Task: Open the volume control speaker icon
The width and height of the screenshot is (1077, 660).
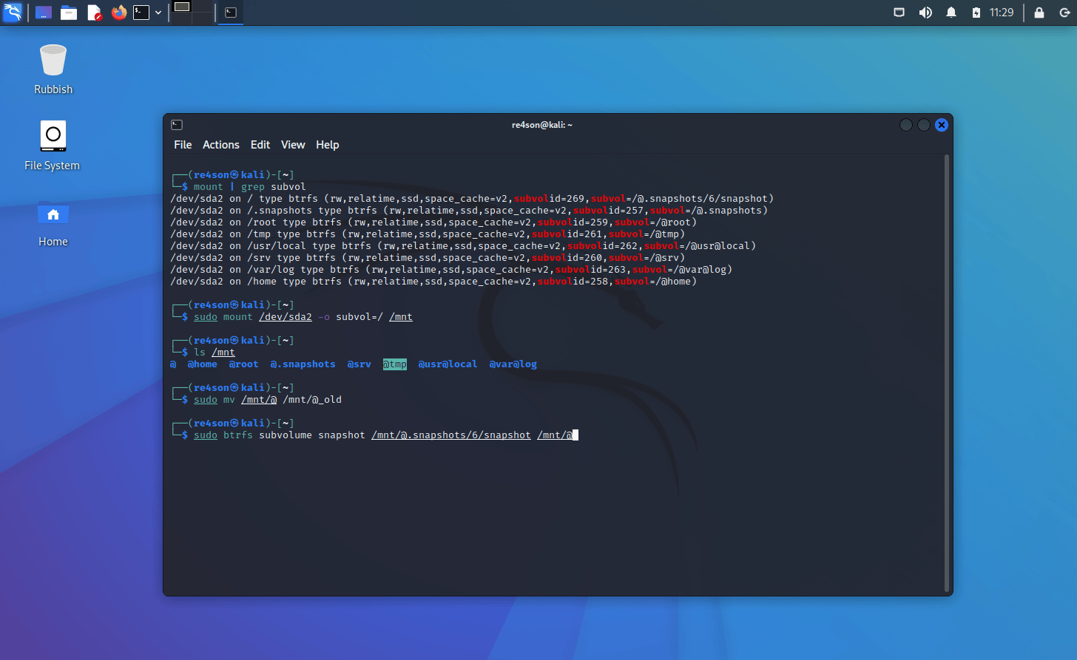Action: (925, 13)
